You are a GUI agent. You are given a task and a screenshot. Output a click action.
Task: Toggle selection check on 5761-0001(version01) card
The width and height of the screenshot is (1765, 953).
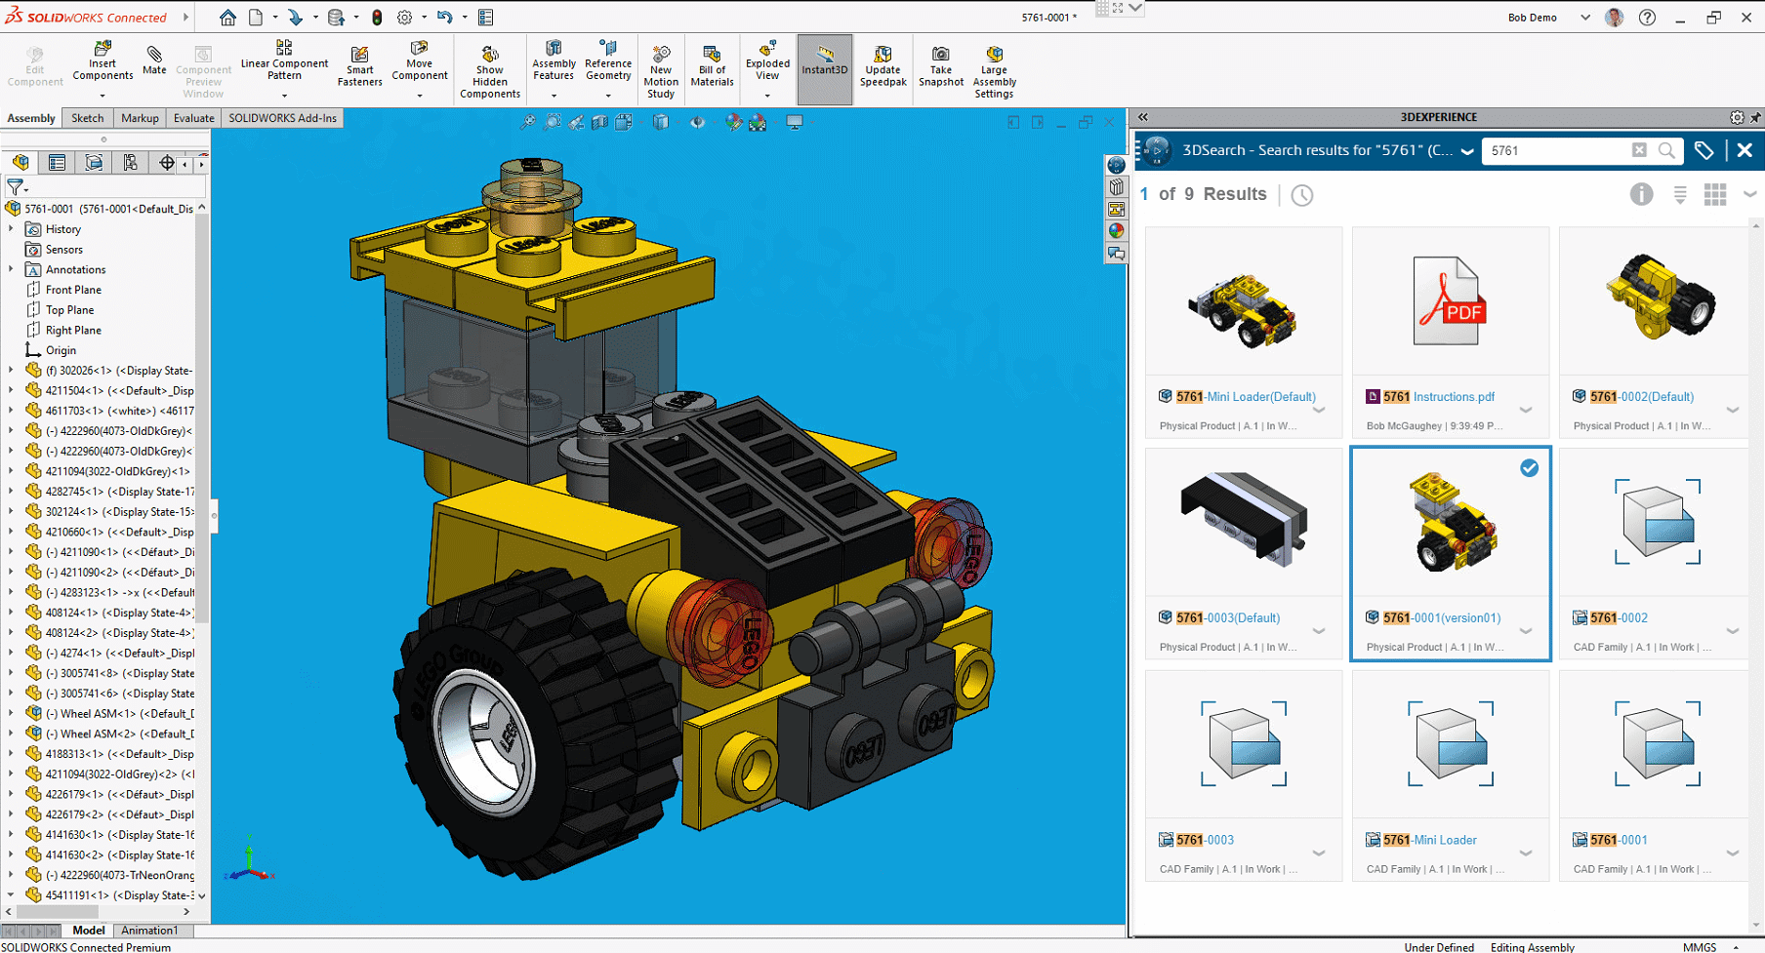click(x=1529, y=468)
